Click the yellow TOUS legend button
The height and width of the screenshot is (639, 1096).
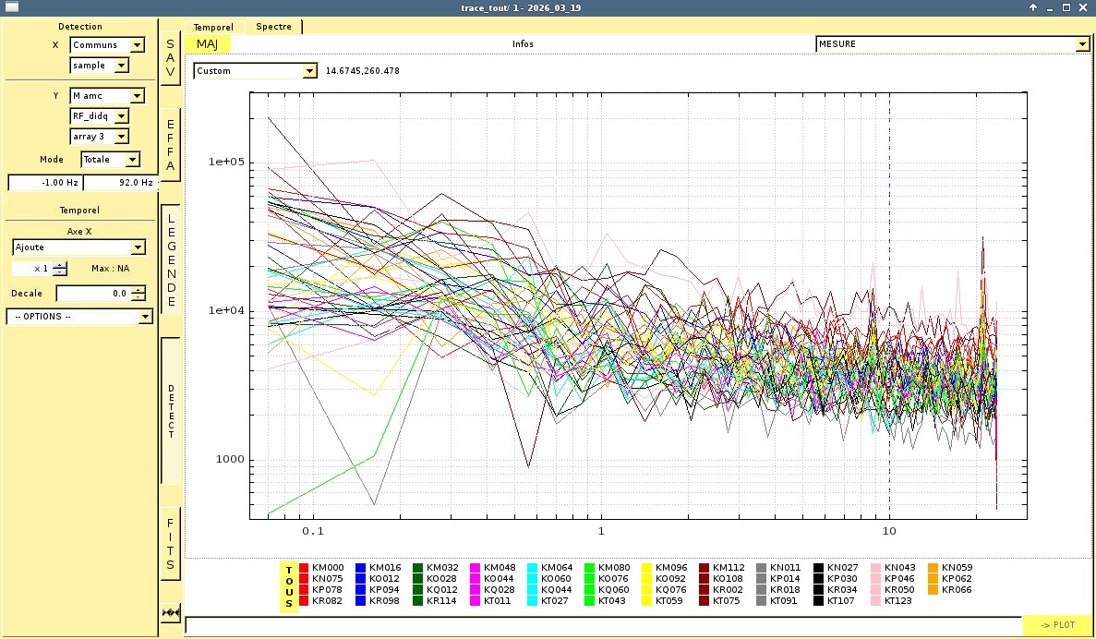(x=289, y=587)
